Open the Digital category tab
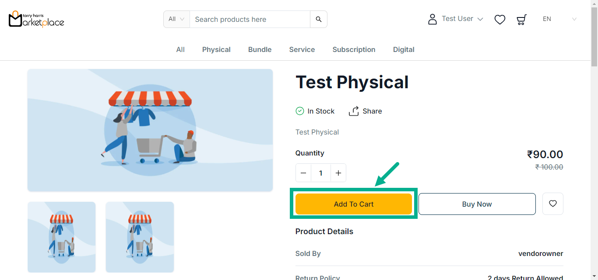The height and width of the screenshot is (280, 598). click(404, 50)
